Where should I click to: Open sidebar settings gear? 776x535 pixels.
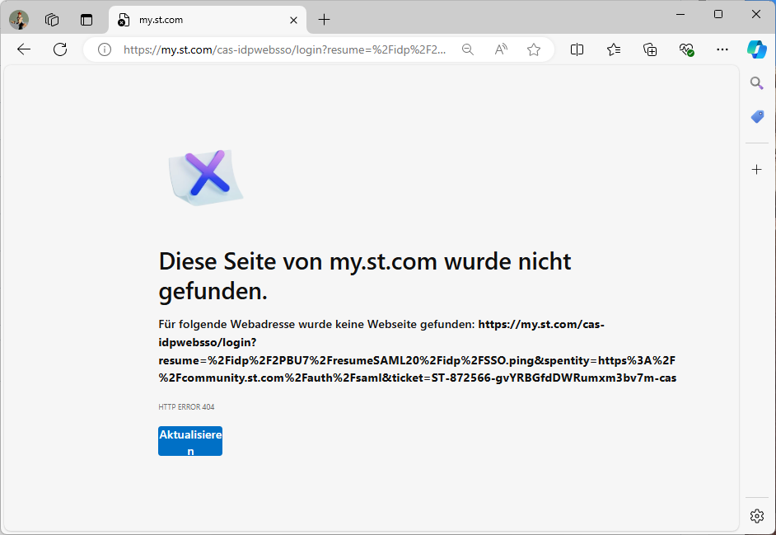coord(757,516)
